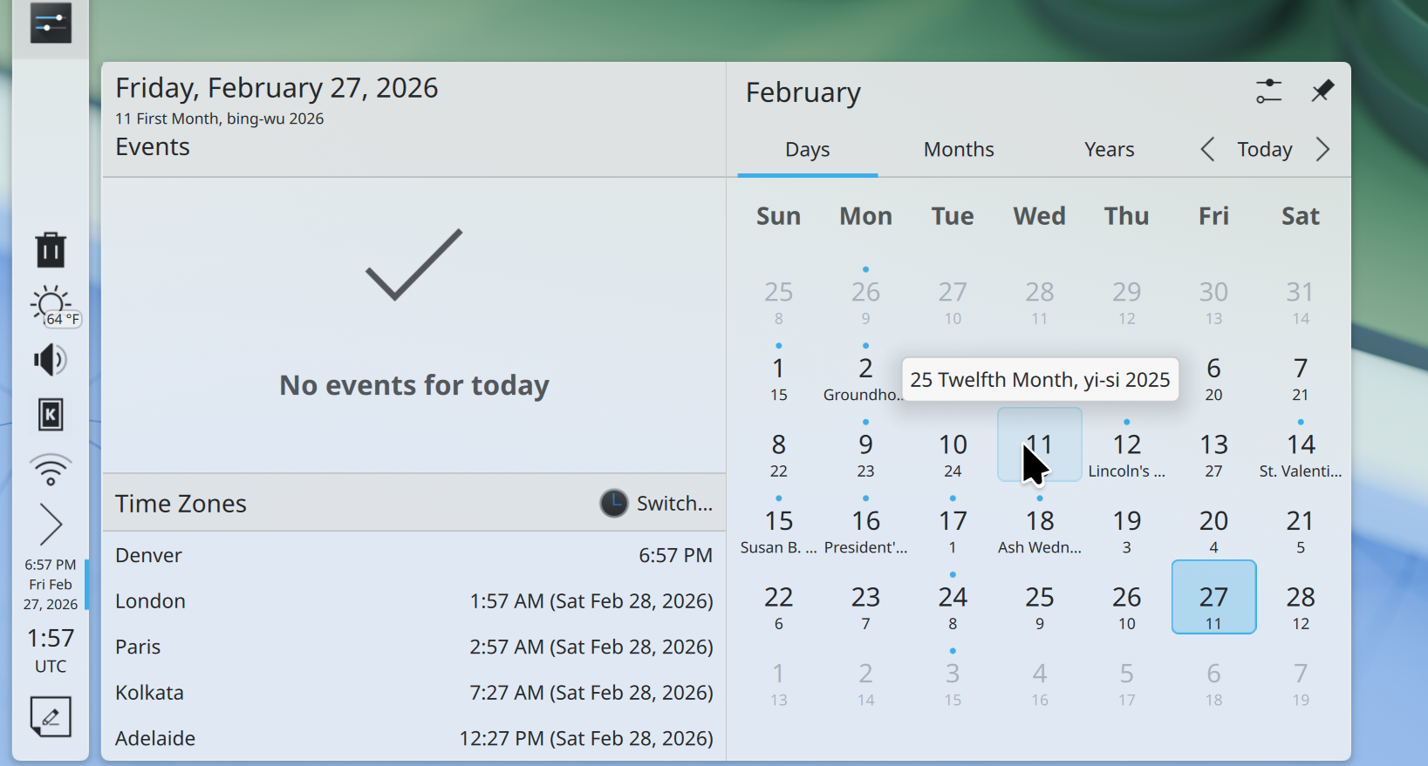Select February 14 St. Valentine's day
Viewport: 1428px width, 766px height.
pyautogui.click(x=1300, y=455)
